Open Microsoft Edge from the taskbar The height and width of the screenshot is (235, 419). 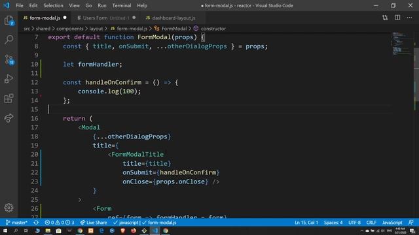coord(101,230)
